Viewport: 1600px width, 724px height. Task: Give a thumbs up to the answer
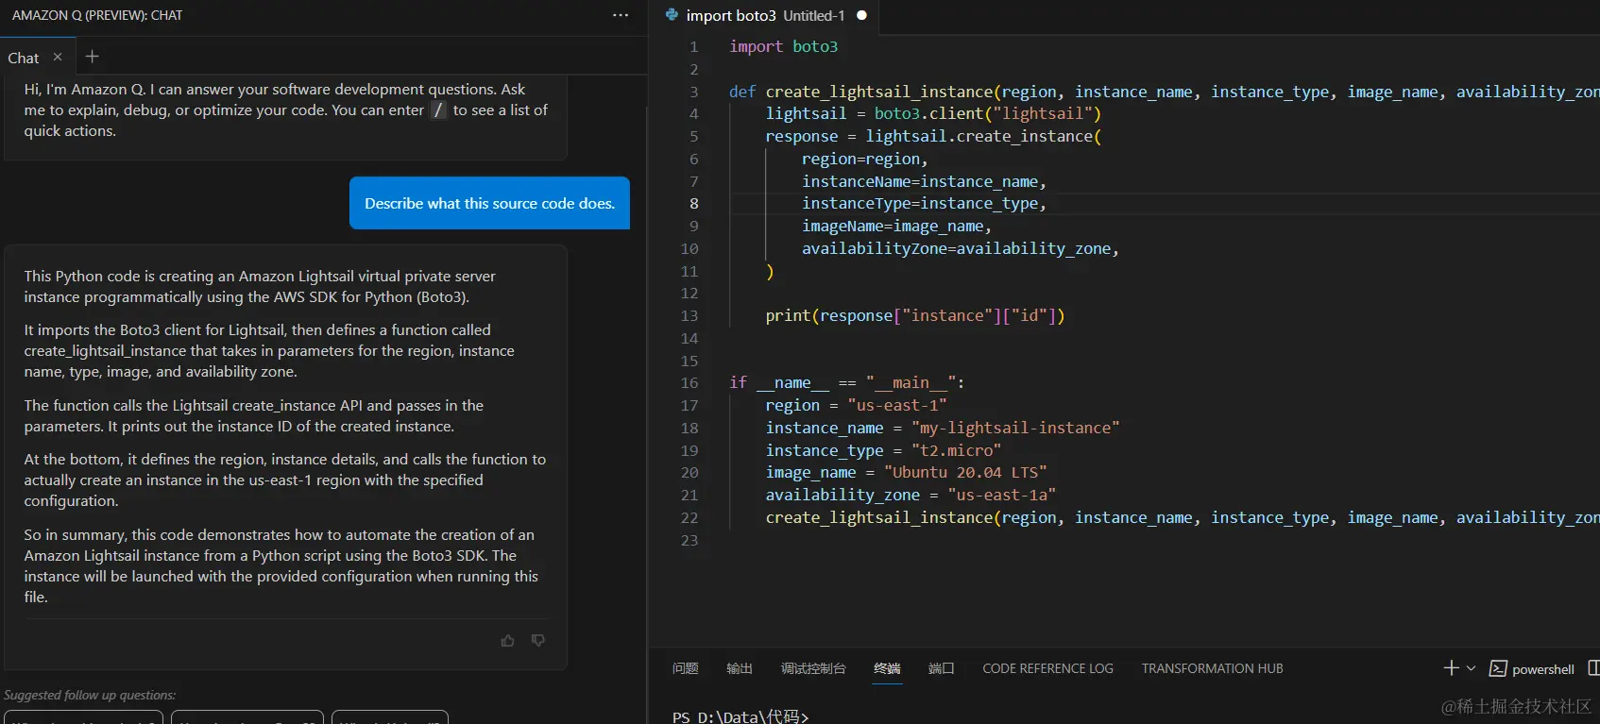pyautogui.click(x=508, y=641)
